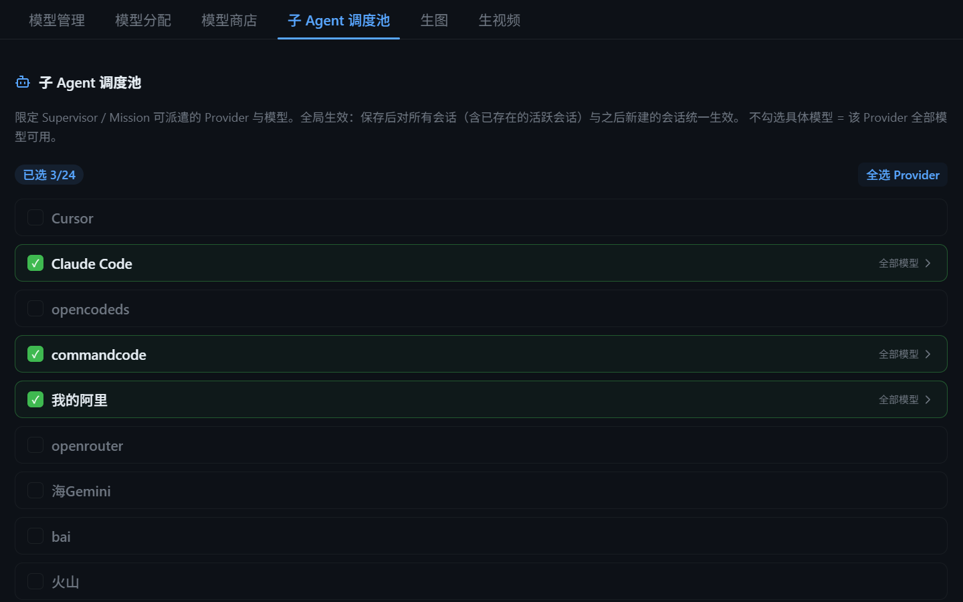Click the 我的阿里 provider name

pos(80,400)
